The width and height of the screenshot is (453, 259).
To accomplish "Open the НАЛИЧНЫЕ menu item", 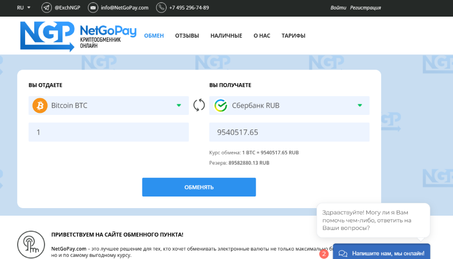I will click(226, 36).
